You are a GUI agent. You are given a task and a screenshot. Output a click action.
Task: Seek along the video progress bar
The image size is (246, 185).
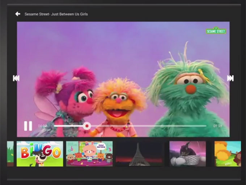click(x=130, y=126)
